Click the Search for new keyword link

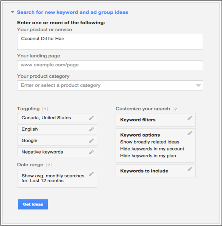(72, 12)
